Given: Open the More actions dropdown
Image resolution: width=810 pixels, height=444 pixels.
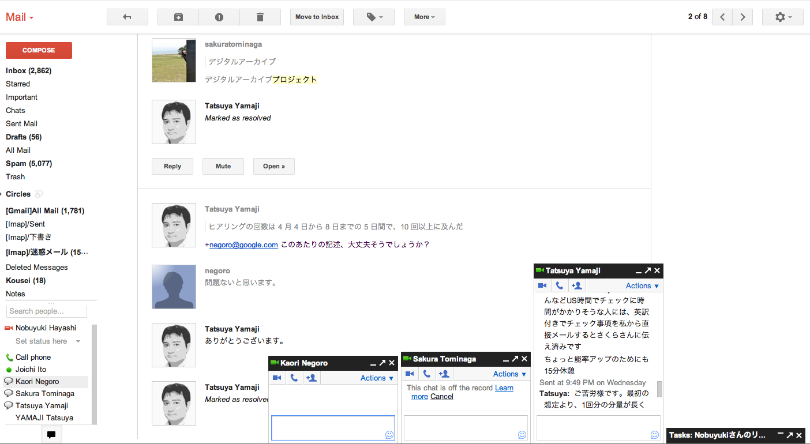Looking at the screenshot, I should click(425, 17).
